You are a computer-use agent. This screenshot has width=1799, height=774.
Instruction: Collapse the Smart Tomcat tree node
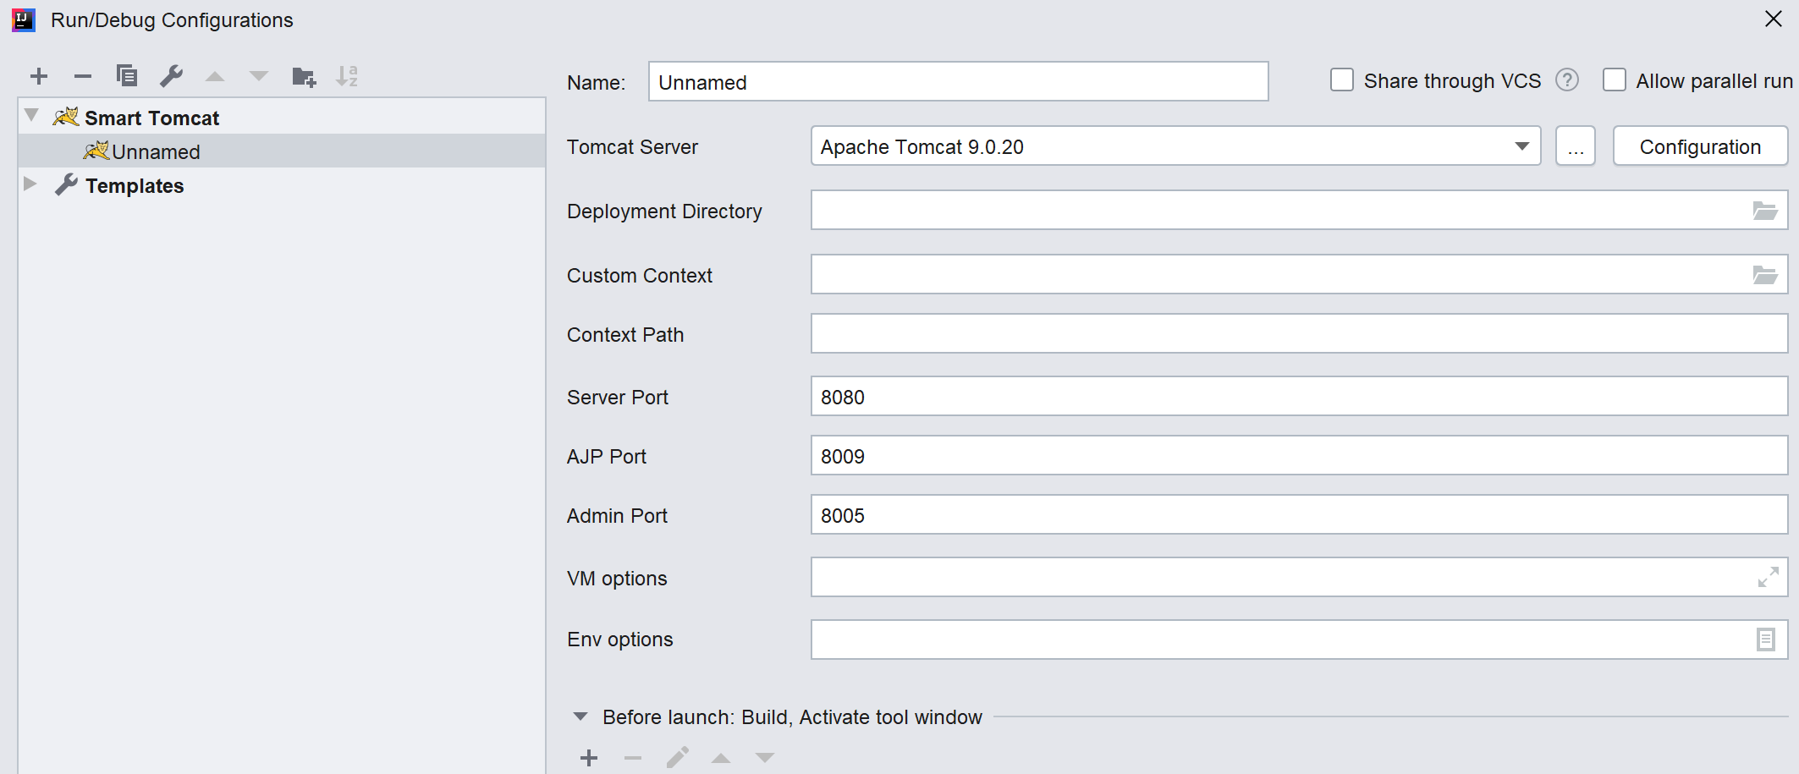32,115
